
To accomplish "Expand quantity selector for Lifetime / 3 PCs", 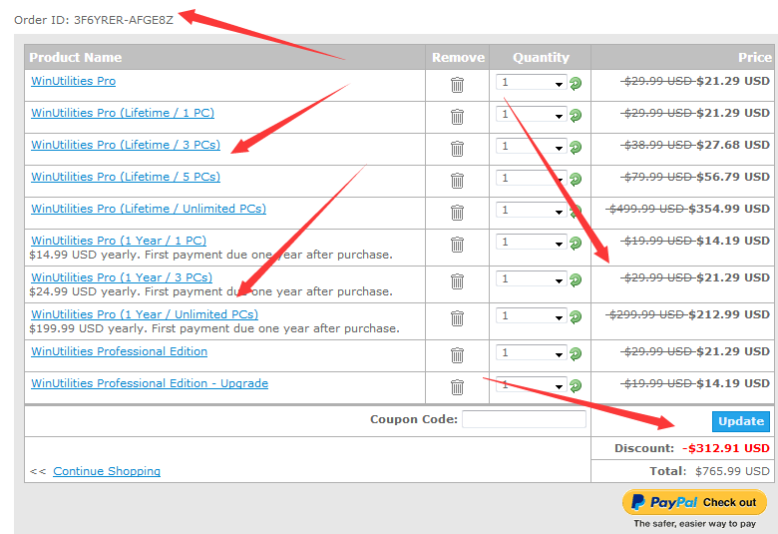I will click(x=531, y=146).
